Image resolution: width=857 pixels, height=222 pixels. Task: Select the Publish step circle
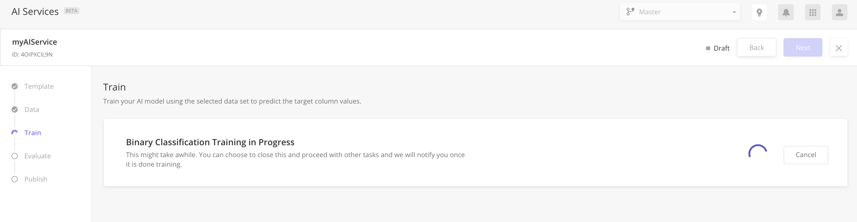(15, 179)
